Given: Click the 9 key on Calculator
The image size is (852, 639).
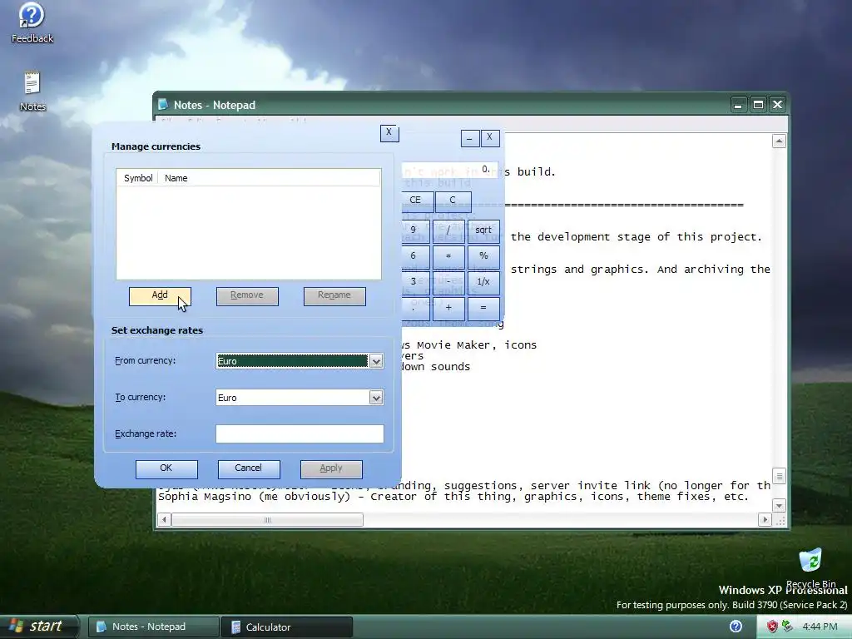Looking at the screenshot, I should (x=414, y=230).
